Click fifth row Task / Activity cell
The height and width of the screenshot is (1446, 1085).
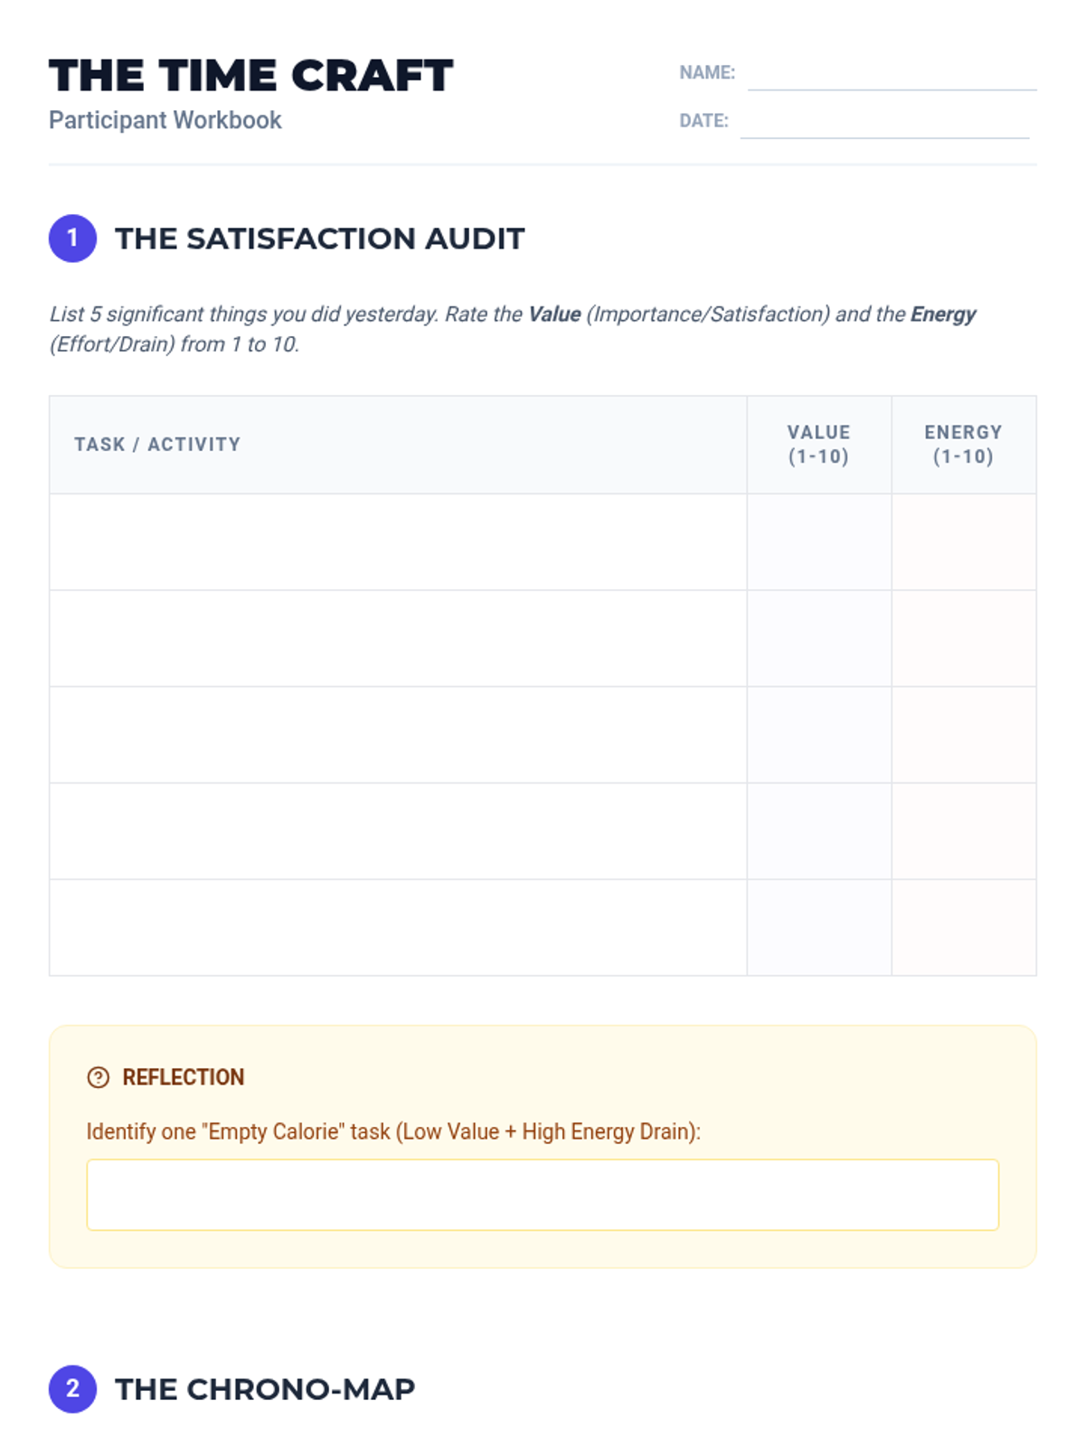tap(398, 927)
